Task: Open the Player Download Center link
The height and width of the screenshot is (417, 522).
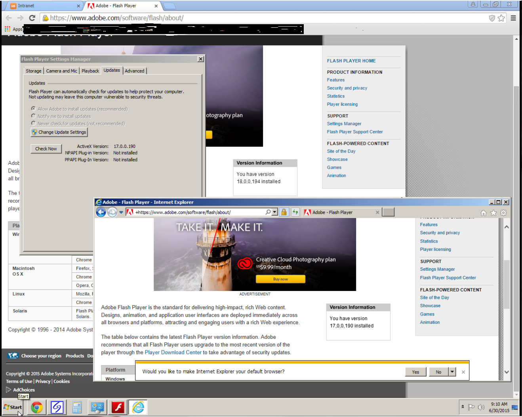Action: click(x=173, y=352)
